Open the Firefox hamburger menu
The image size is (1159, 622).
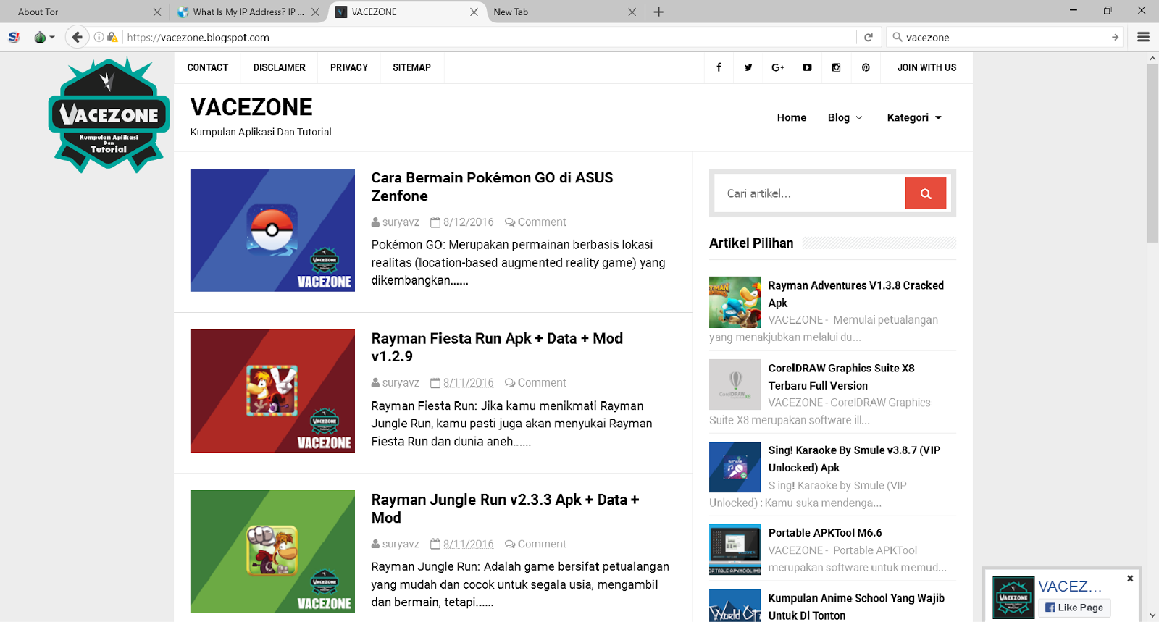(x=1144, y=37)
